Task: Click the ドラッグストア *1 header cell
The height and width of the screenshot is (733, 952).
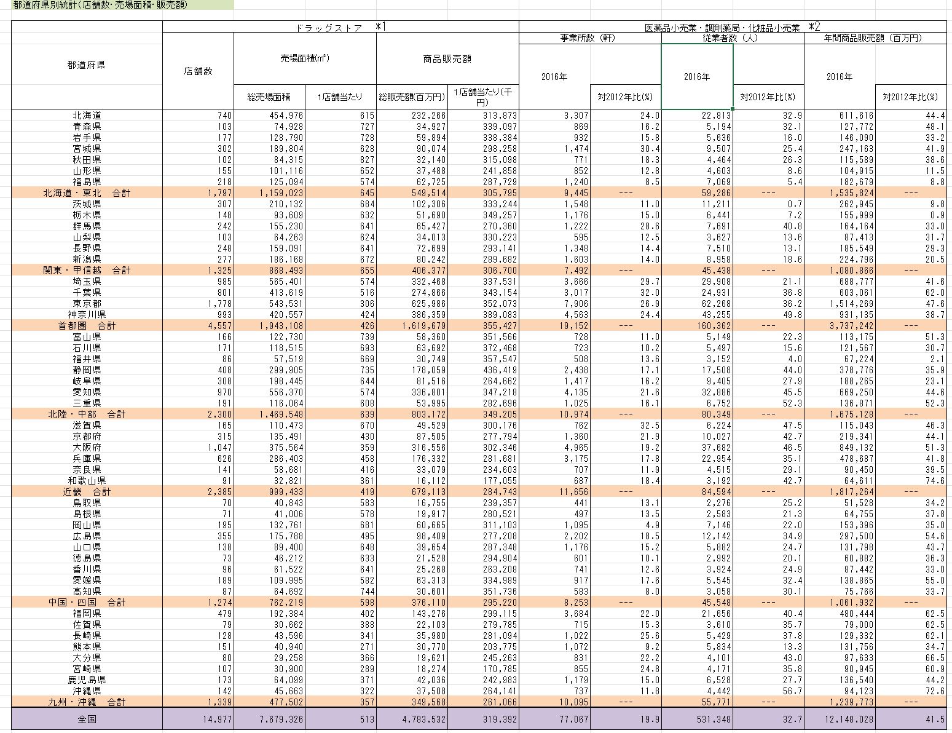Action: 340,27
